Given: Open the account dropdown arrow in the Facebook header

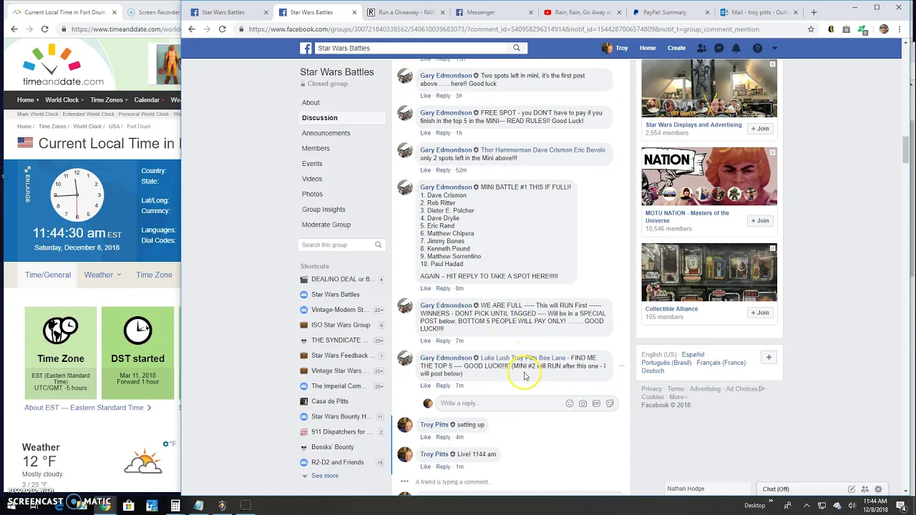Looking at the screenshot, I should (774, 48).
